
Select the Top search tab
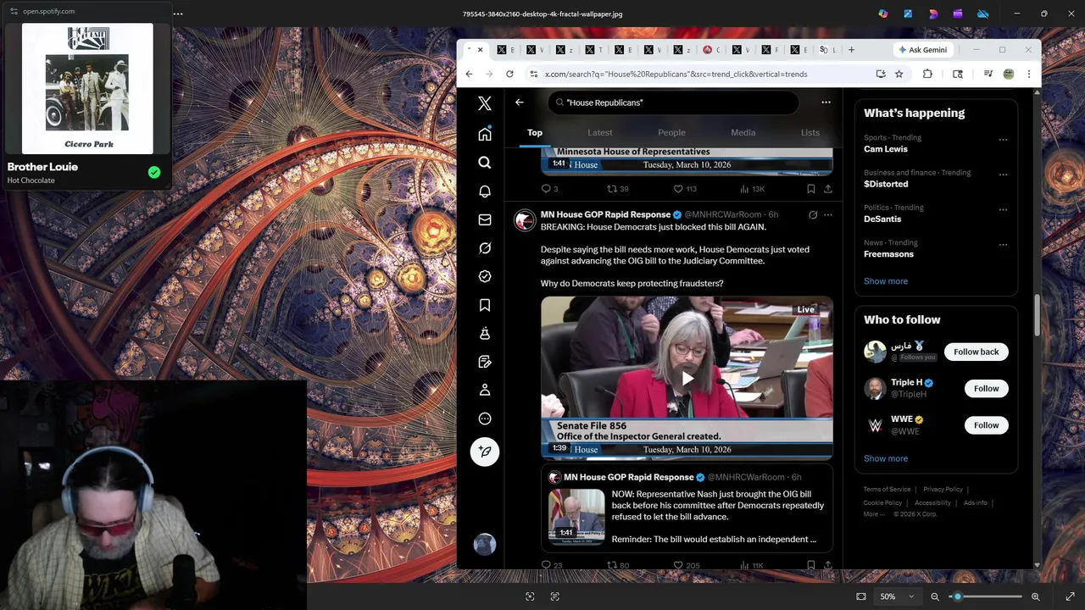click(x=535, y=132)
